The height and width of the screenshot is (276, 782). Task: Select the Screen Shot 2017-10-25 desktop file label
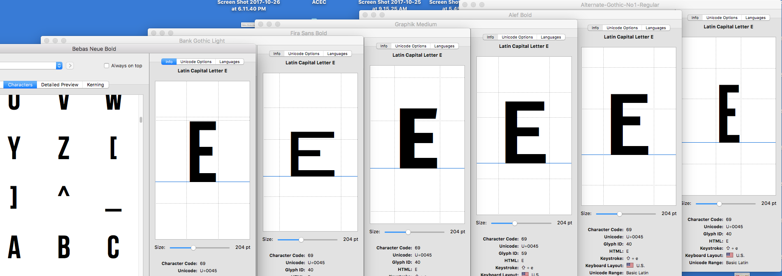tap(390, 5)
